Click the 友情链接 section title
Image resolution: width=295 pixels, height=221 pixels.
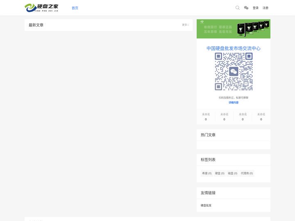point(208,193)
